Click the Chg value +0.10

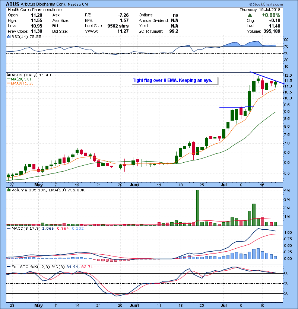click(274, 20)
